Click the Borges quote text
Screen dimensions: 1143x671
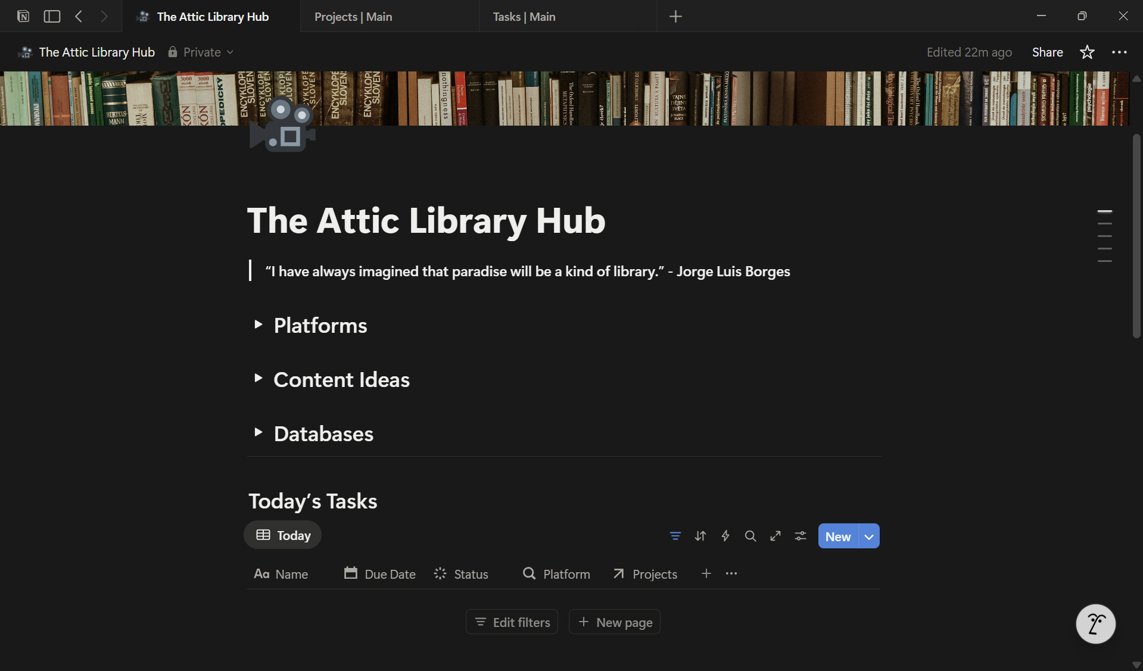pos(528,271)
